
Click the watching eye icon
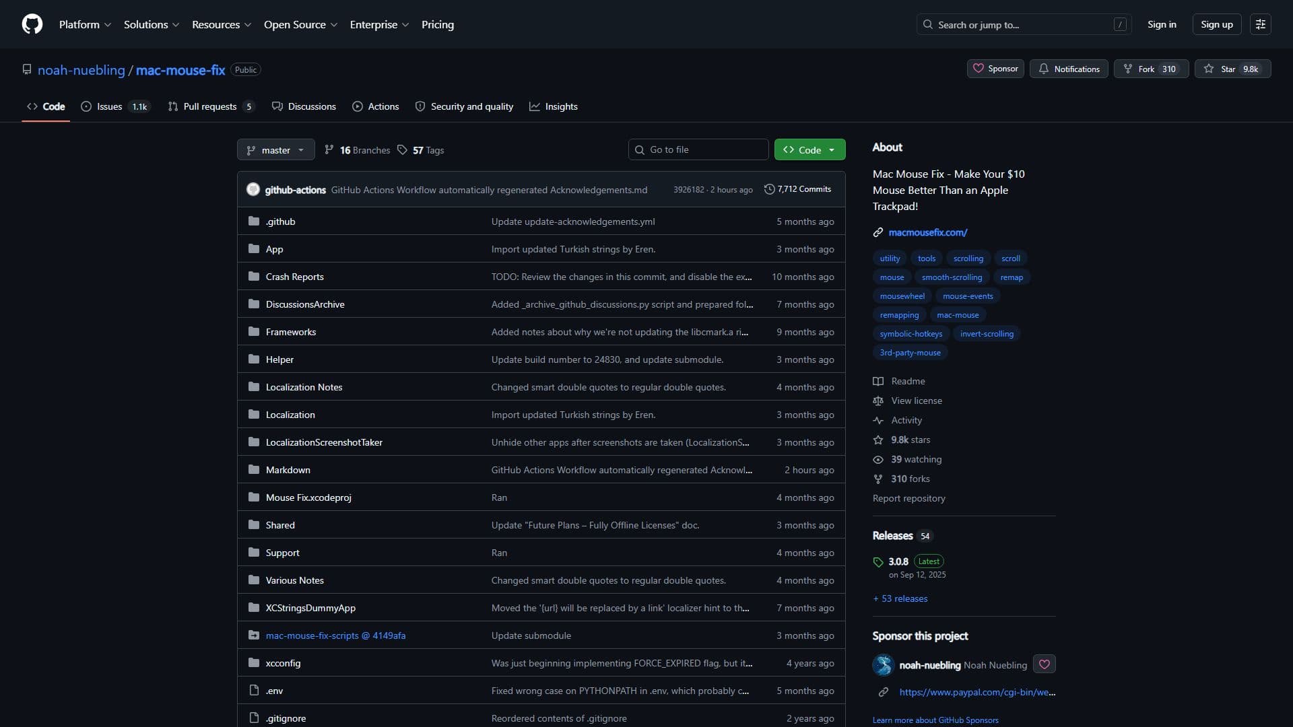click(x=878, y=460)
